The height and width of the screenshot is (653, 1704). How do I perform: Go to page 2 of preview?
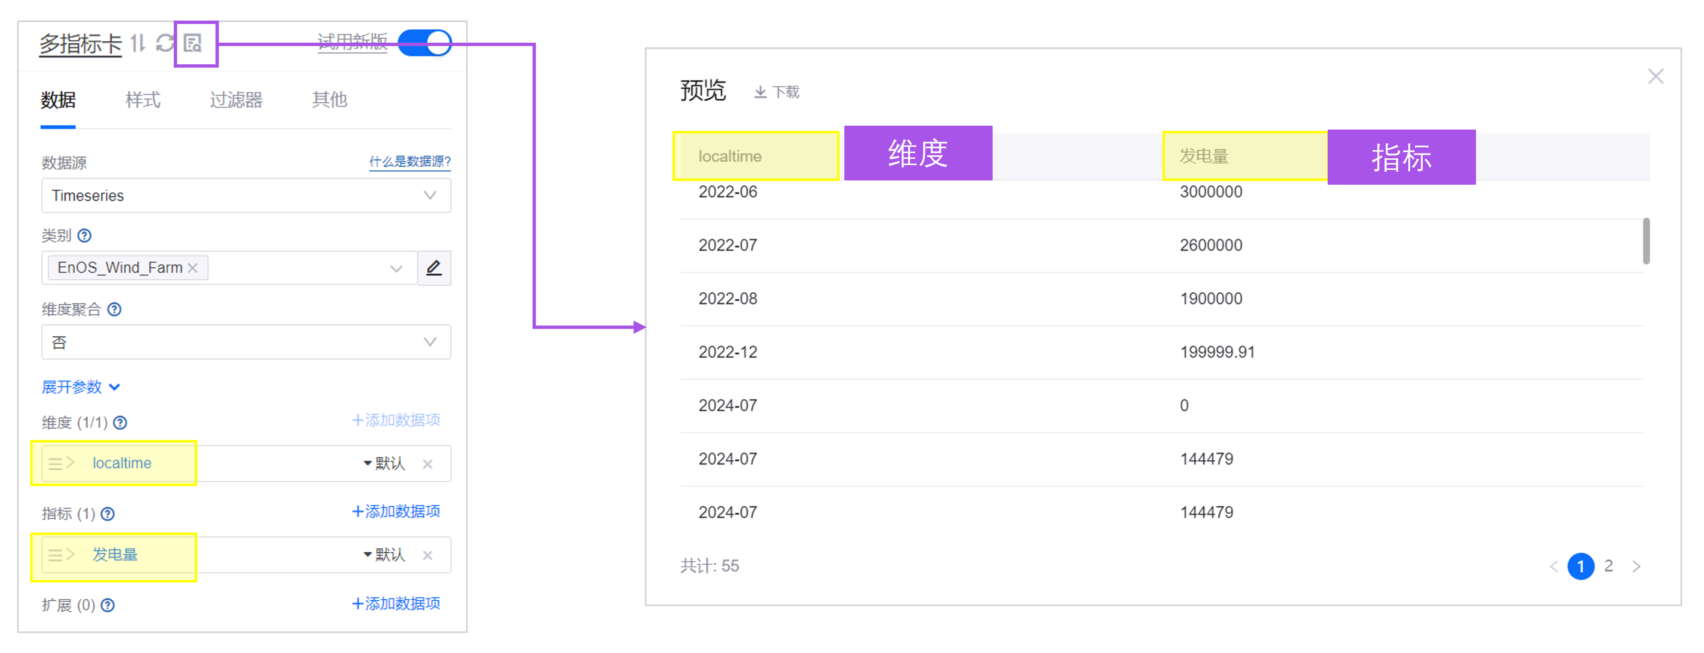click(1608, 566)
